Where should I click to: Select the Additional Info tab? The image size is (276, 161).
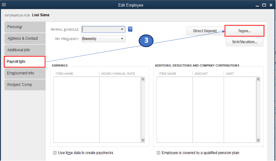point(25,50)
